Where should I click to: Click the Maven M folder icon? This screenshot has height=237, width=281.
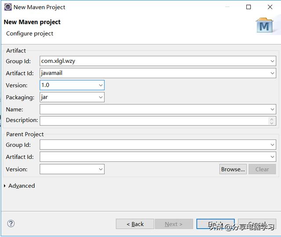(265, 25)
